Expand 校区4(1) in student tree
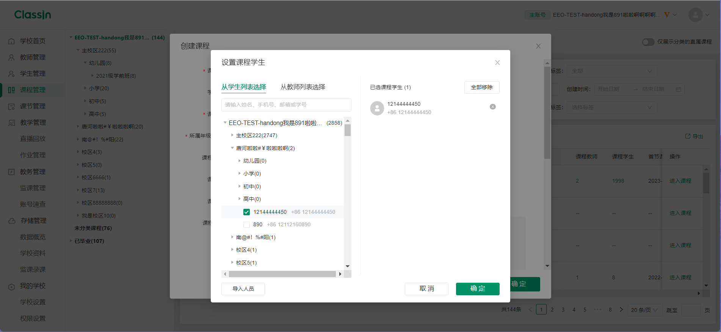 tap(232, 250)
